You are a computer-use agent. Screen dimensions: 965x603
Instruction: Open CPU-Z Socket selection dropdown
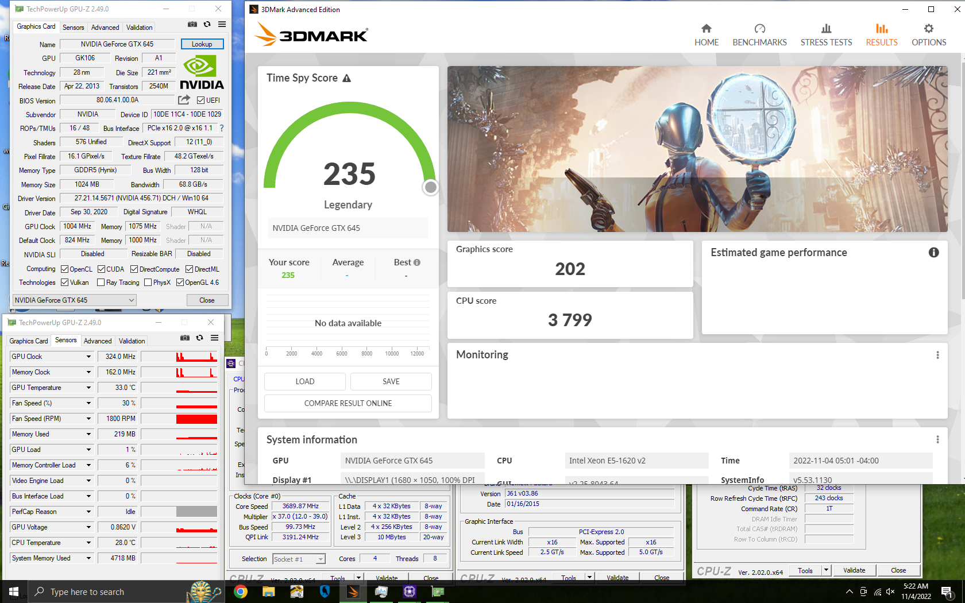[x=299, y=559]
